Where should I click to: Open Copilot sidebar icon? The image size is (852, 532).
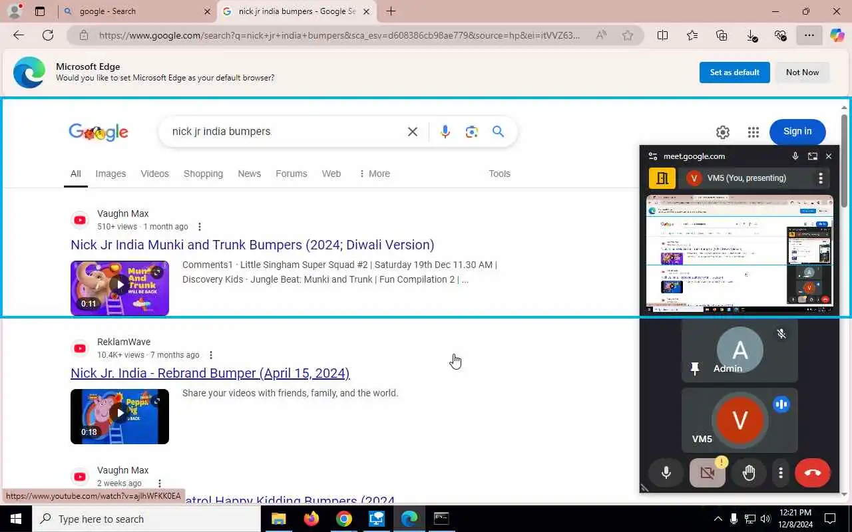(837, 35)
